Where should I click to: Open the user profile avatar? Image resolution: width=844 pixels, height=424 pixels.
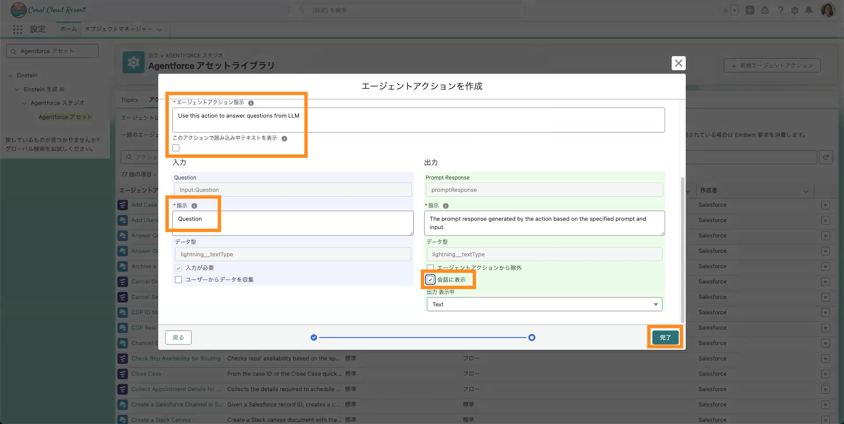click(x=828, y=10)
